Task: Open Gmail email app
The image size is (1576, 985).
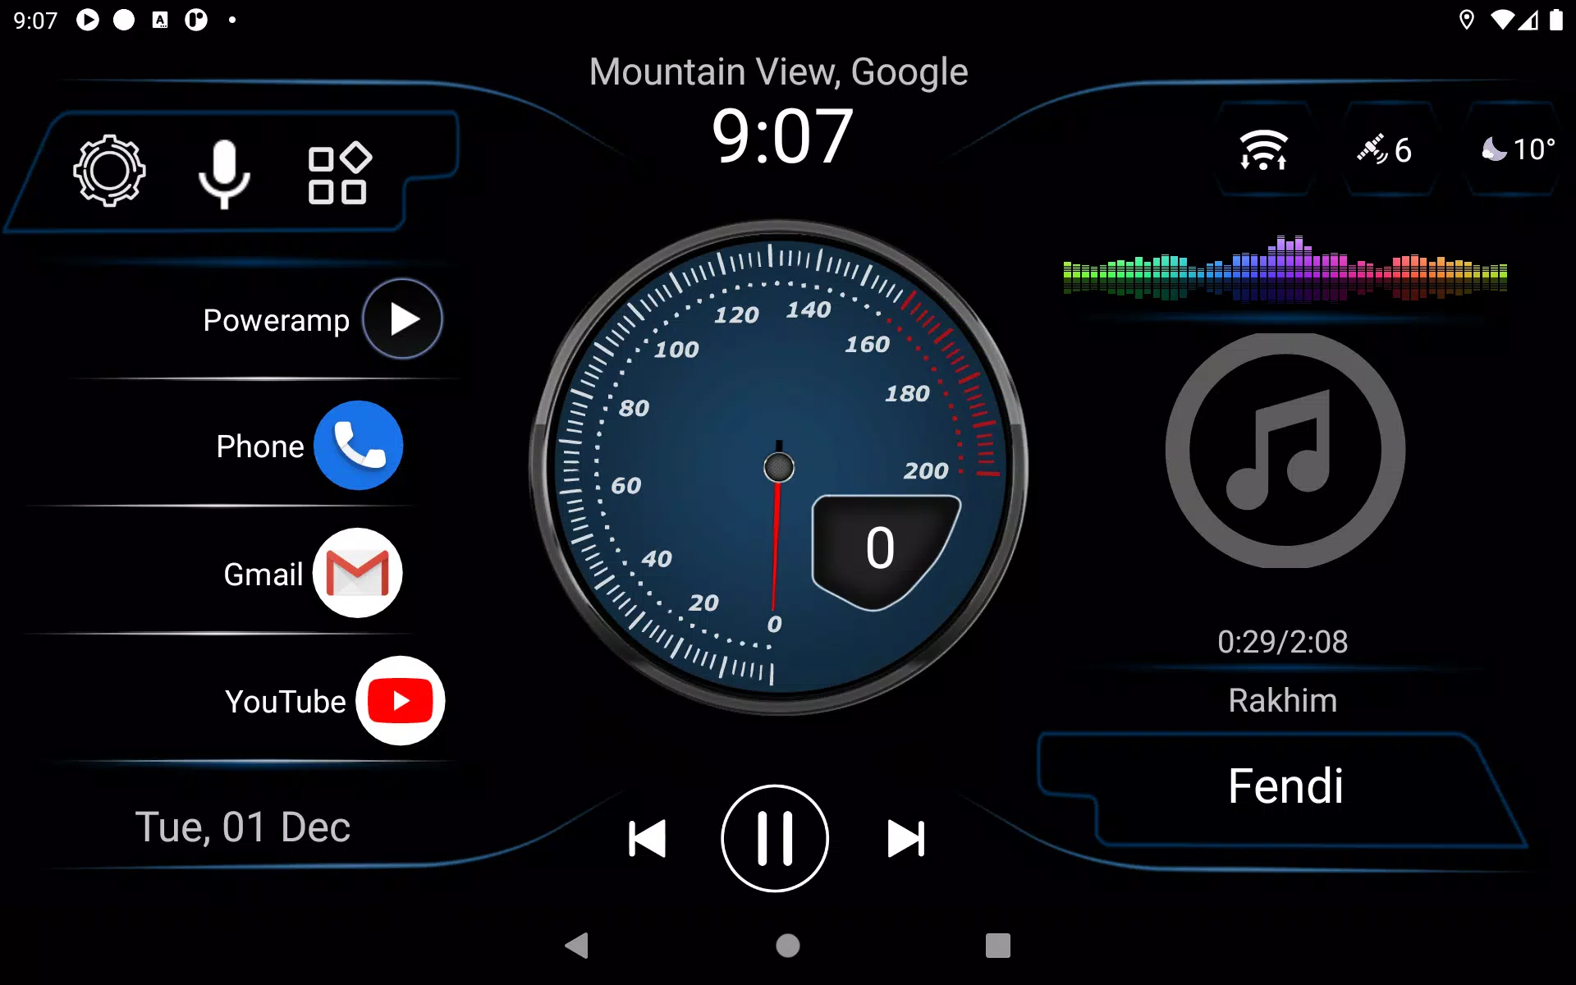Action: point(357,573)
